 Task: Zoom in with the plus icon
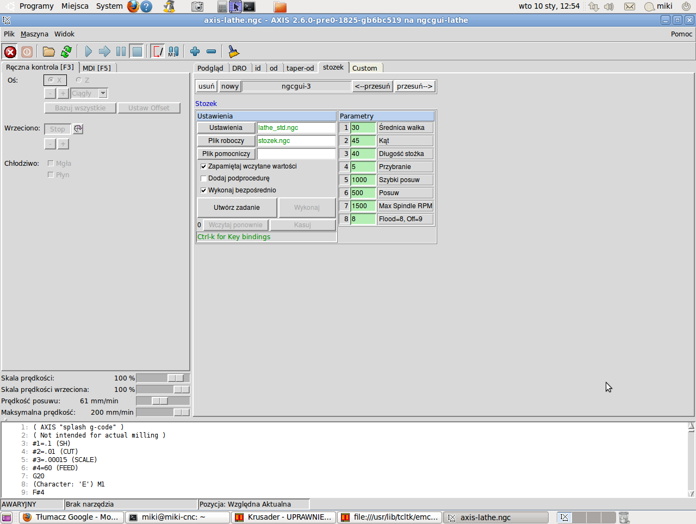(195, 52)
